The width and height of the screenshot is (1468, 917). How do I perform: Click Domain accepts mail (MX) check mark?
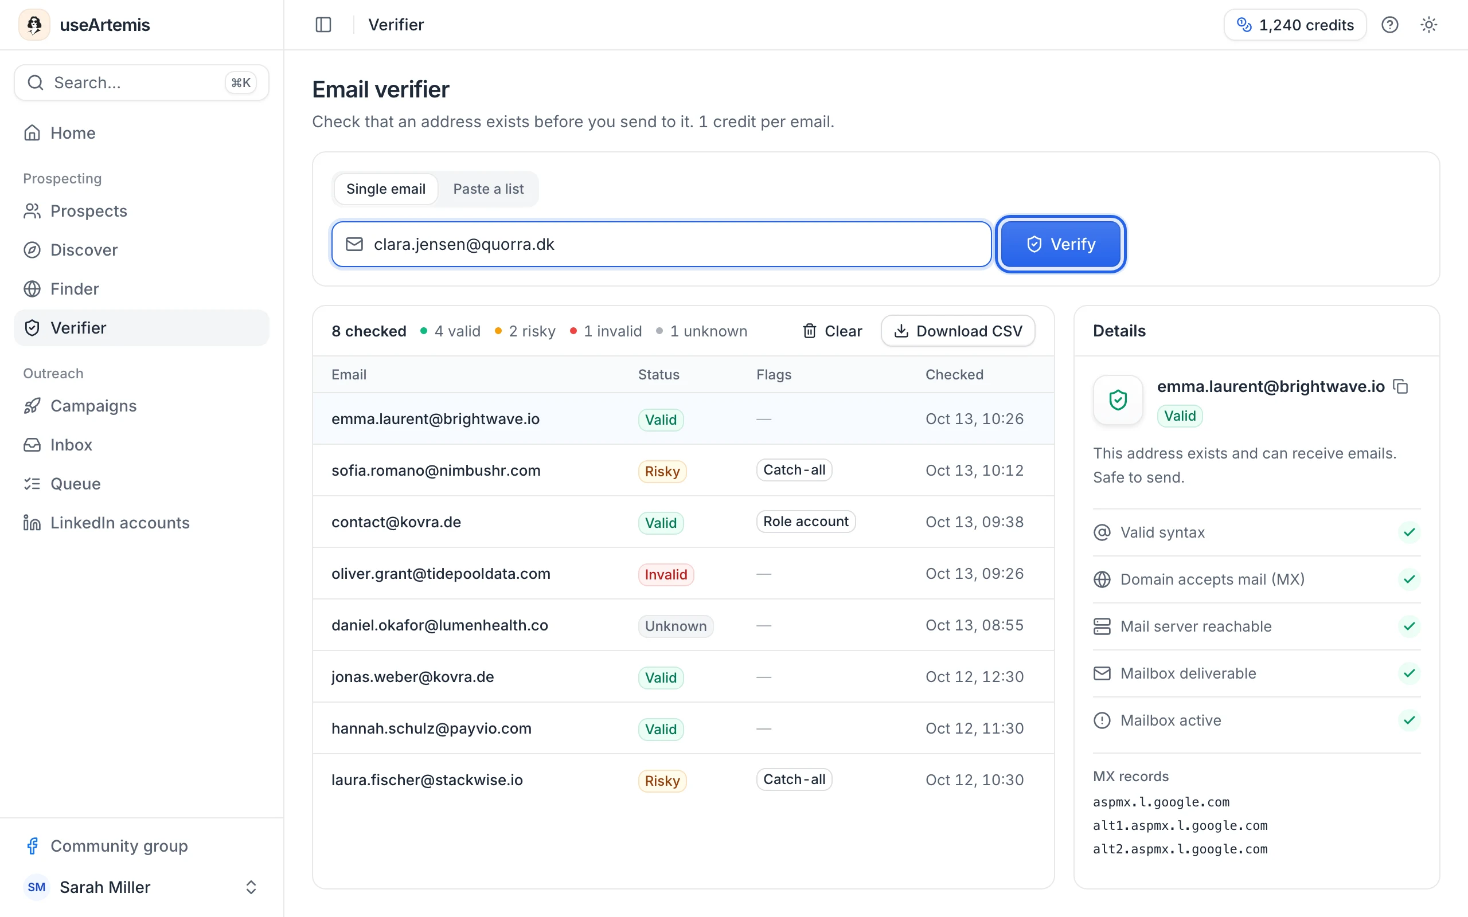click(1409, 579)
